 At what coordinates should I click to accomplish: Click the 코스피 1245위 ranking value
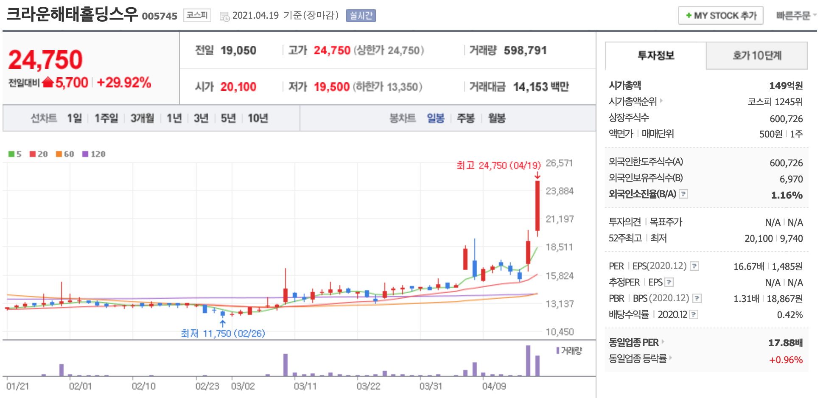pyautogui.click(x=775, y=102)
